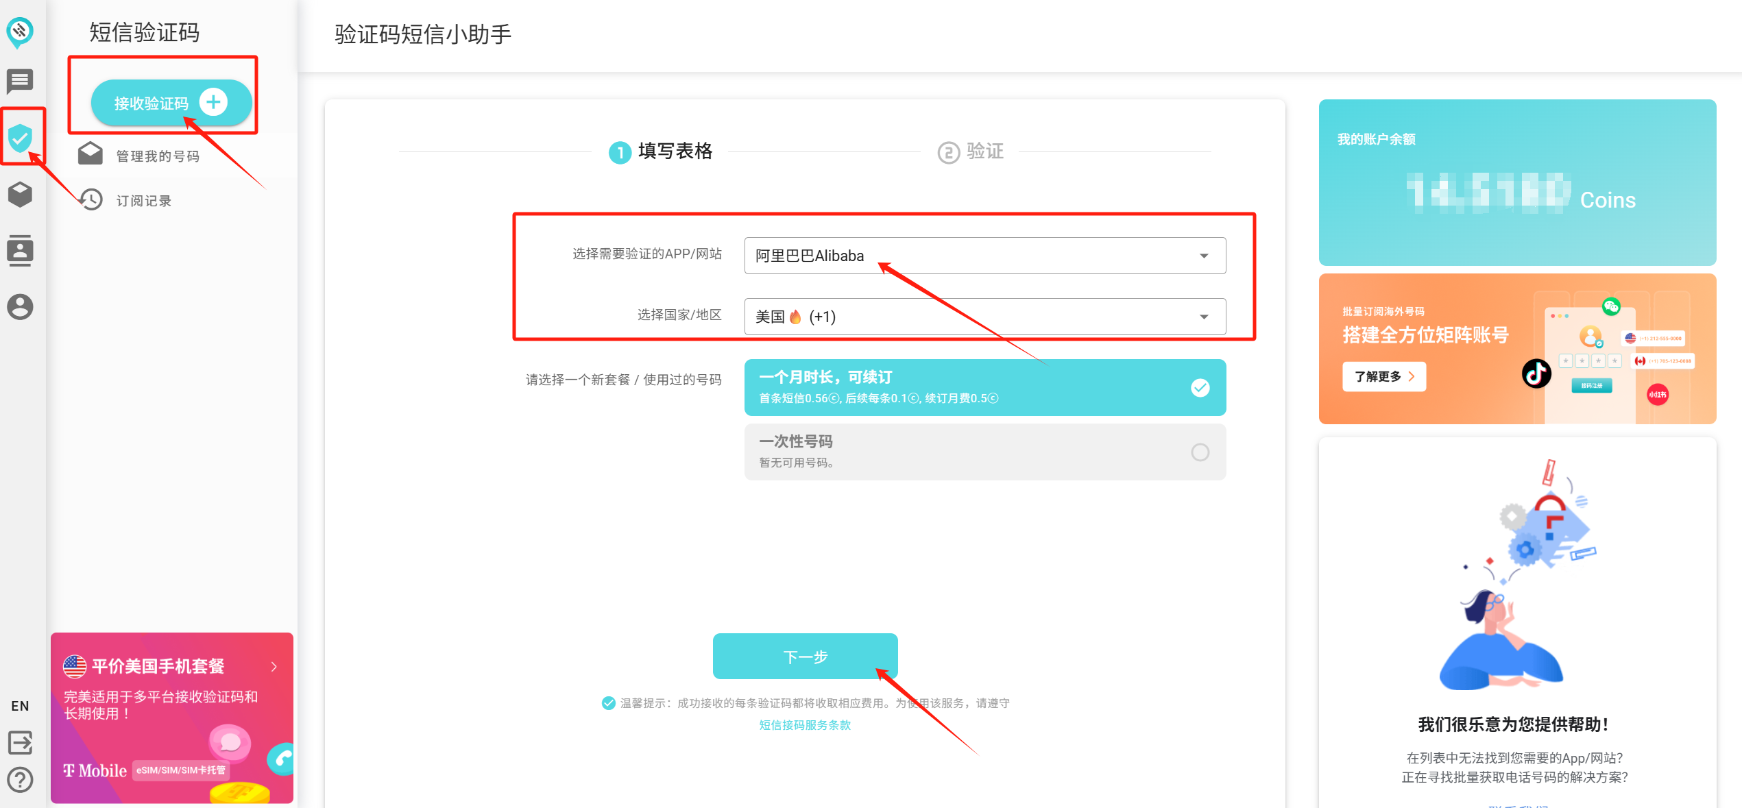
Task: Select the 一次性号码 option
Action: tap(984, 452)
